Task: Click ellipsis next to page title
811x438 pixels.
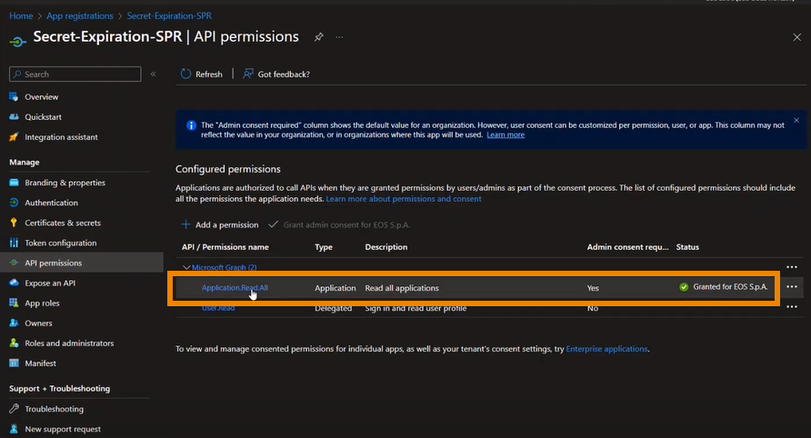Action: coord(339,37)
